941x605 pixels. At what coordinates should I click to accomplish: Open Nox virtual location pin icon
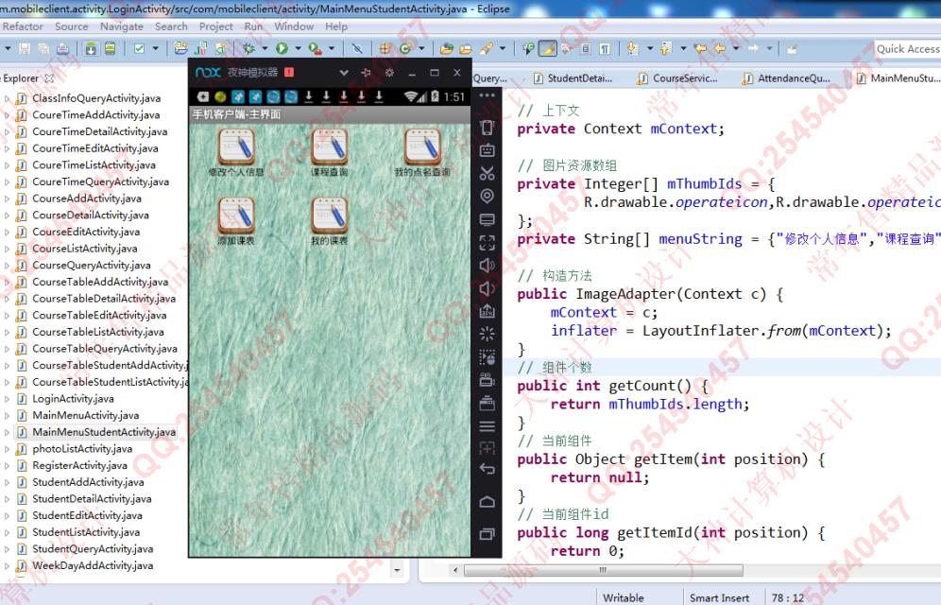pyautogui.click(x=488, y=197)
